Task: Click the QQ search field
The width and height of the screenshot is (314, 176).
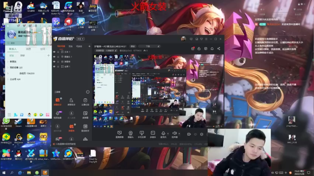Action: pos(28,43)
